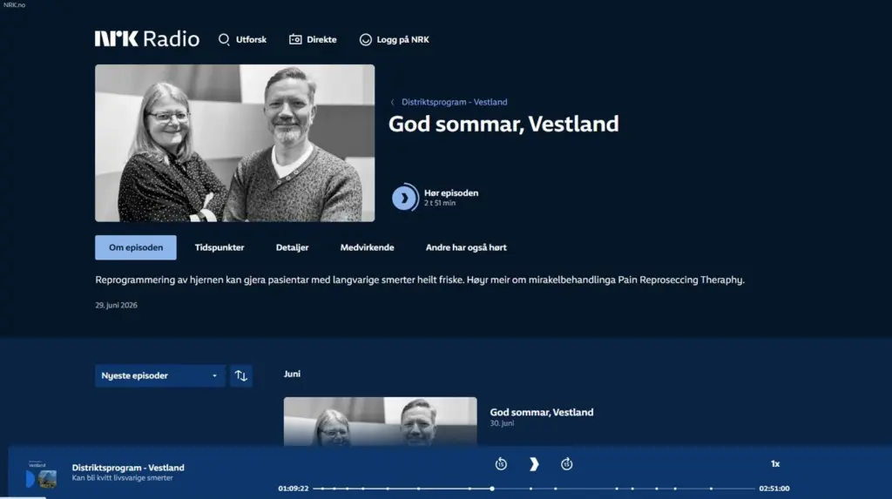Switch to the Tidspunkter tab
The image size is (892, 499).
(219, 247)
